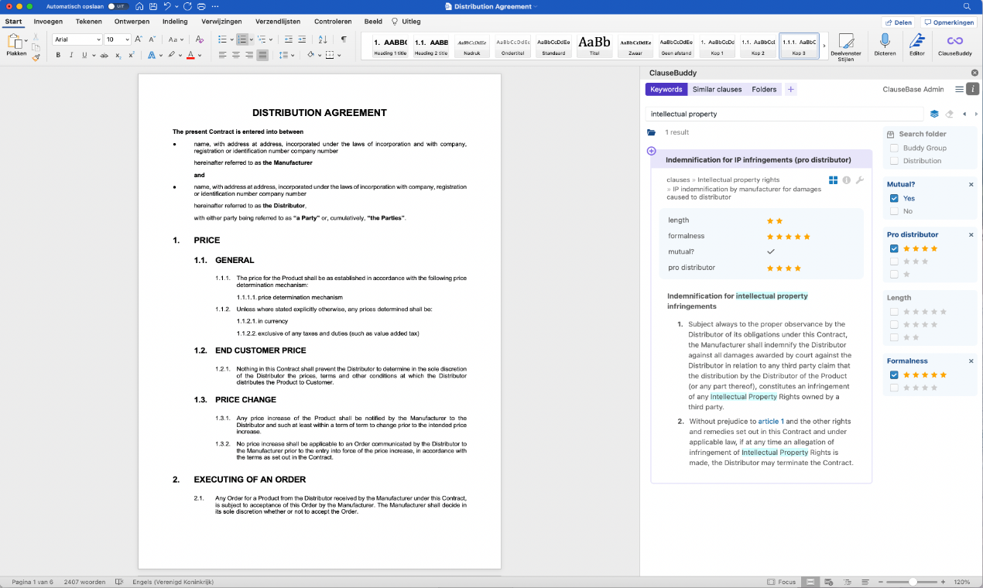983x588 pixels.
Task: Check the Buddy Group search folder checkbox
Action: [894, 148]
